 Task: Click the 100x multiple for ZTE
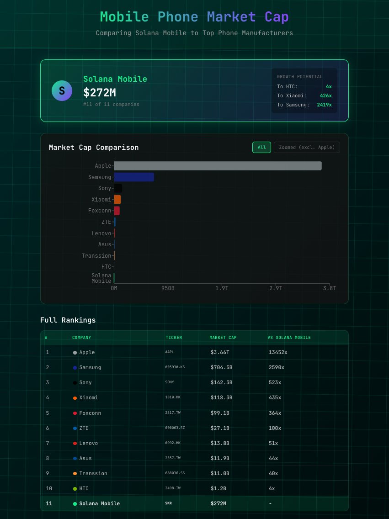tap(275, 428)
